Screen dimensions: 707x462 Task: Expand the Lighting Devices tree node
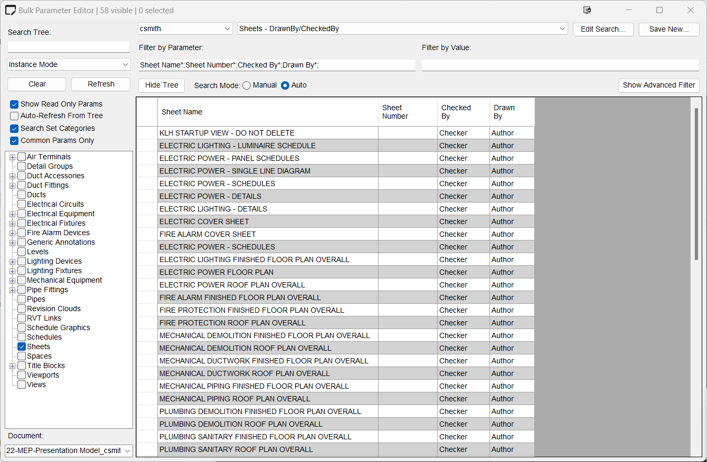(x=12, y=262)
